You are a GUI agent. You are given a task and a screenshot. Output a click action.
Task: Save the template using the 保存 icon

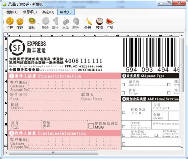point(20,23)
